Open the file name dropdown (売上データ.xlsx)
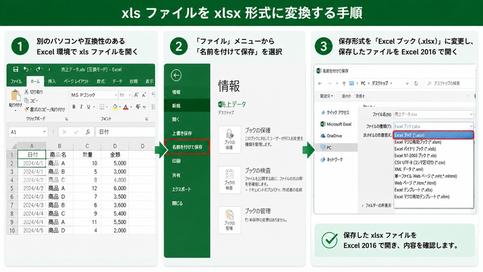 [x=471, y=114]
